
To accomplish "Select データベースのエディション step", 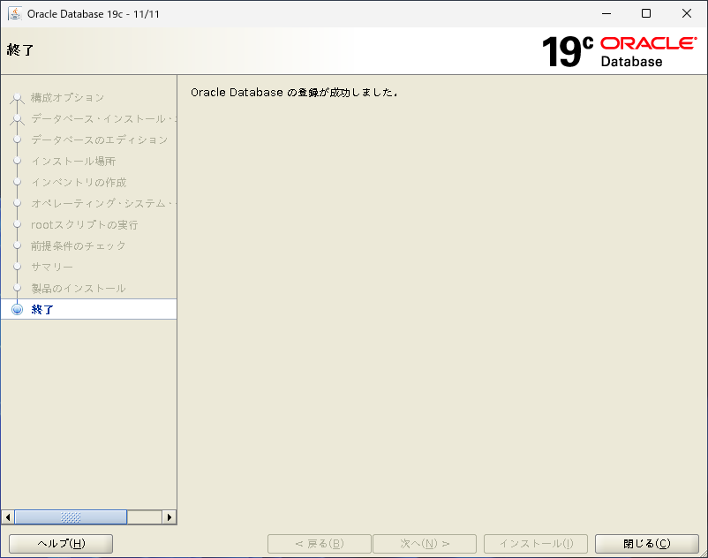I will coord(100,140).
